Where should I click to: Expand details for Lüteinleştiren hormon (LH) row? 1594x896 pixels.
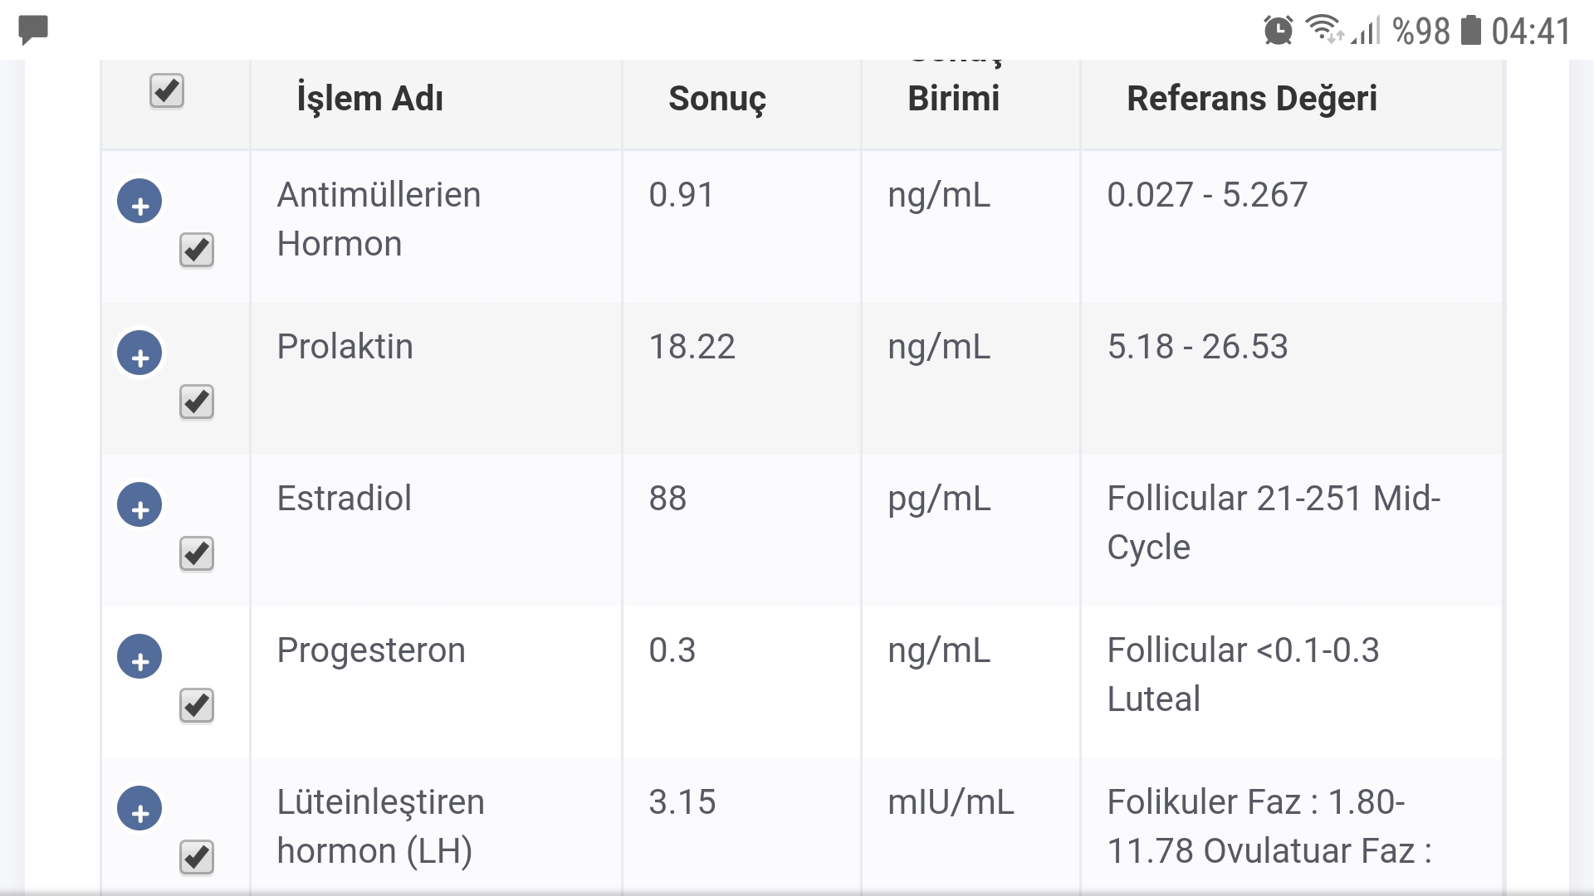tap(139, 807)
